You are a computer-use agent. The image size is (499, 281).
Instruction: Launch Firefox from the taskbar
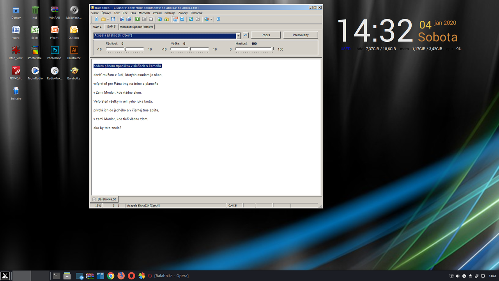(x=121, y=276)
